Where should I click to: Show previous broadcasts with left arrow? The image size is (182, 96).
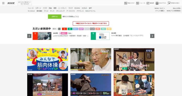pos(29,36)
